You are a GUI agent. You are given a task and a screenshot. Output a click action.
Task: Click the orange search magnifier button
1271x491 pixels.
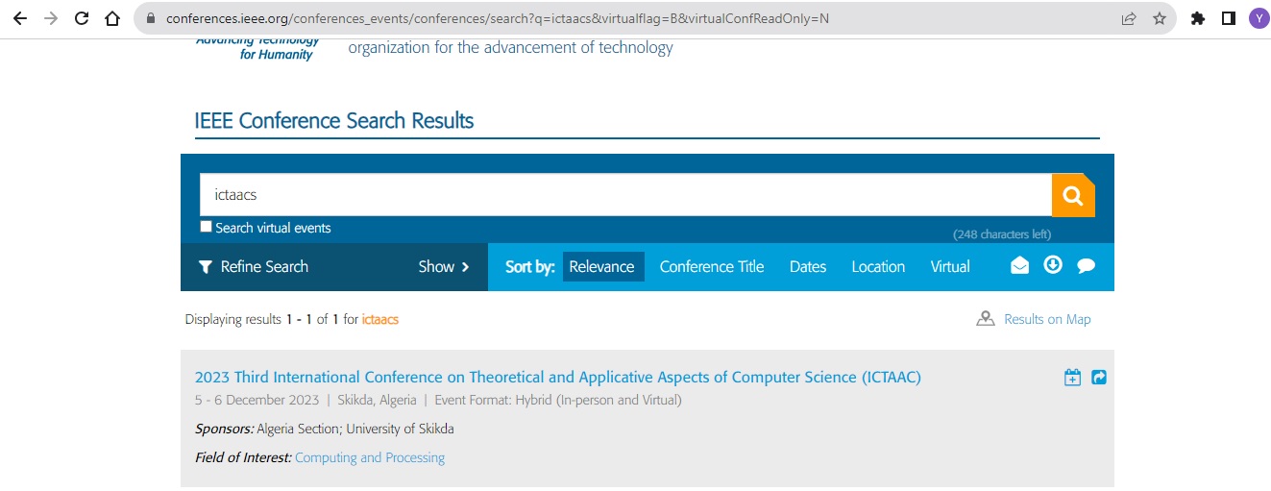click(1073, 196)
